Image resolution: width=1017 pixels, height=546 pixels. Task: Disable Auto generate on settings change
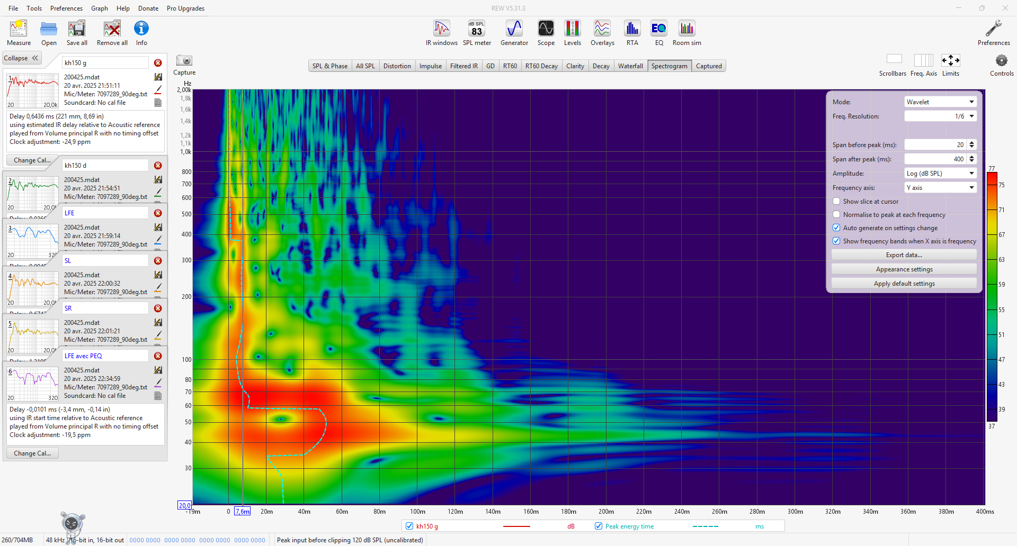pos(836,228)
